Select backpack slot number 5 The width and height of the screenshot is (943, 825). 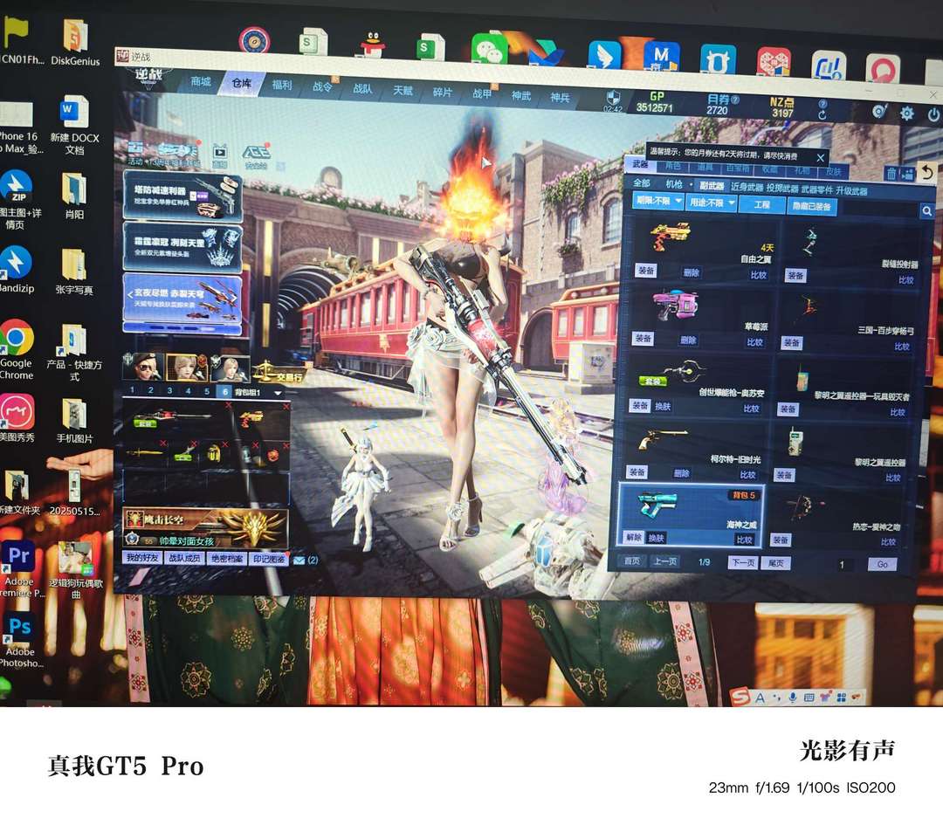click(x=206, y=391)
